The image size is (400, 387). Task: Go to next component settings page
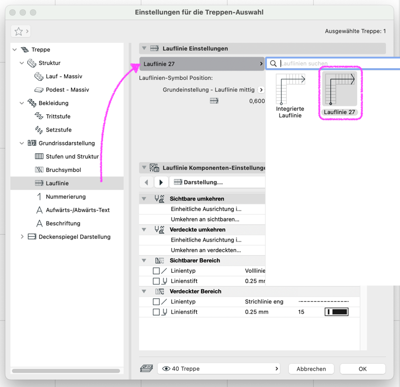tap(161, 182)
